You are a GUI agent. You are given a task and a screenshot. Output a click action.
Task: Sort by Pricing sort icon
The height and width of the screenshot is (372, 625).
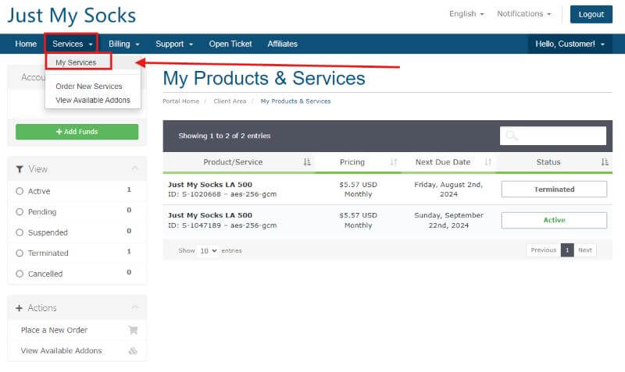(x=394, y=162)
